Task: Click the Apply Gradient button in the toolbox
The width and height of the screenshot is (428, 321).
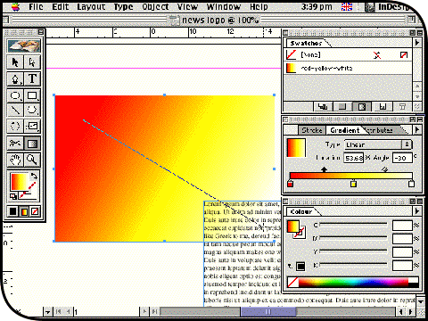Action: tap(24, 211)
